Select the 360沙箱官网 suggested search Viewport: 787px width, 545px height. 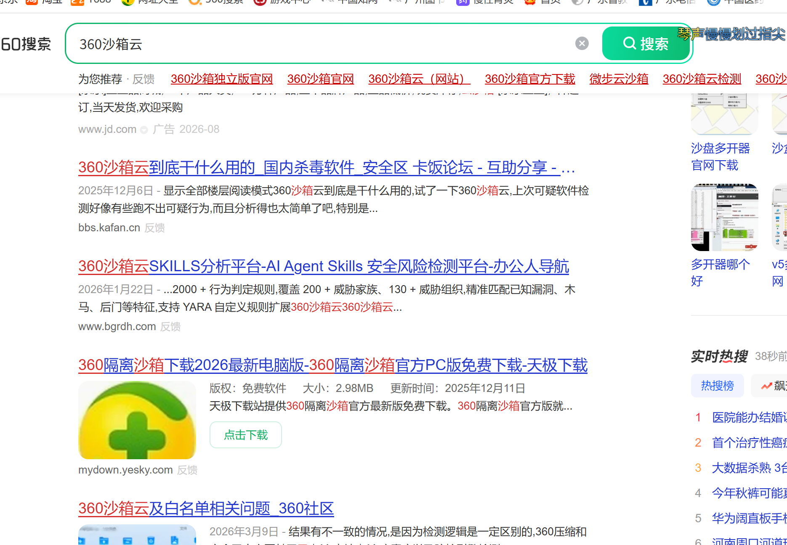pos(321,79)
